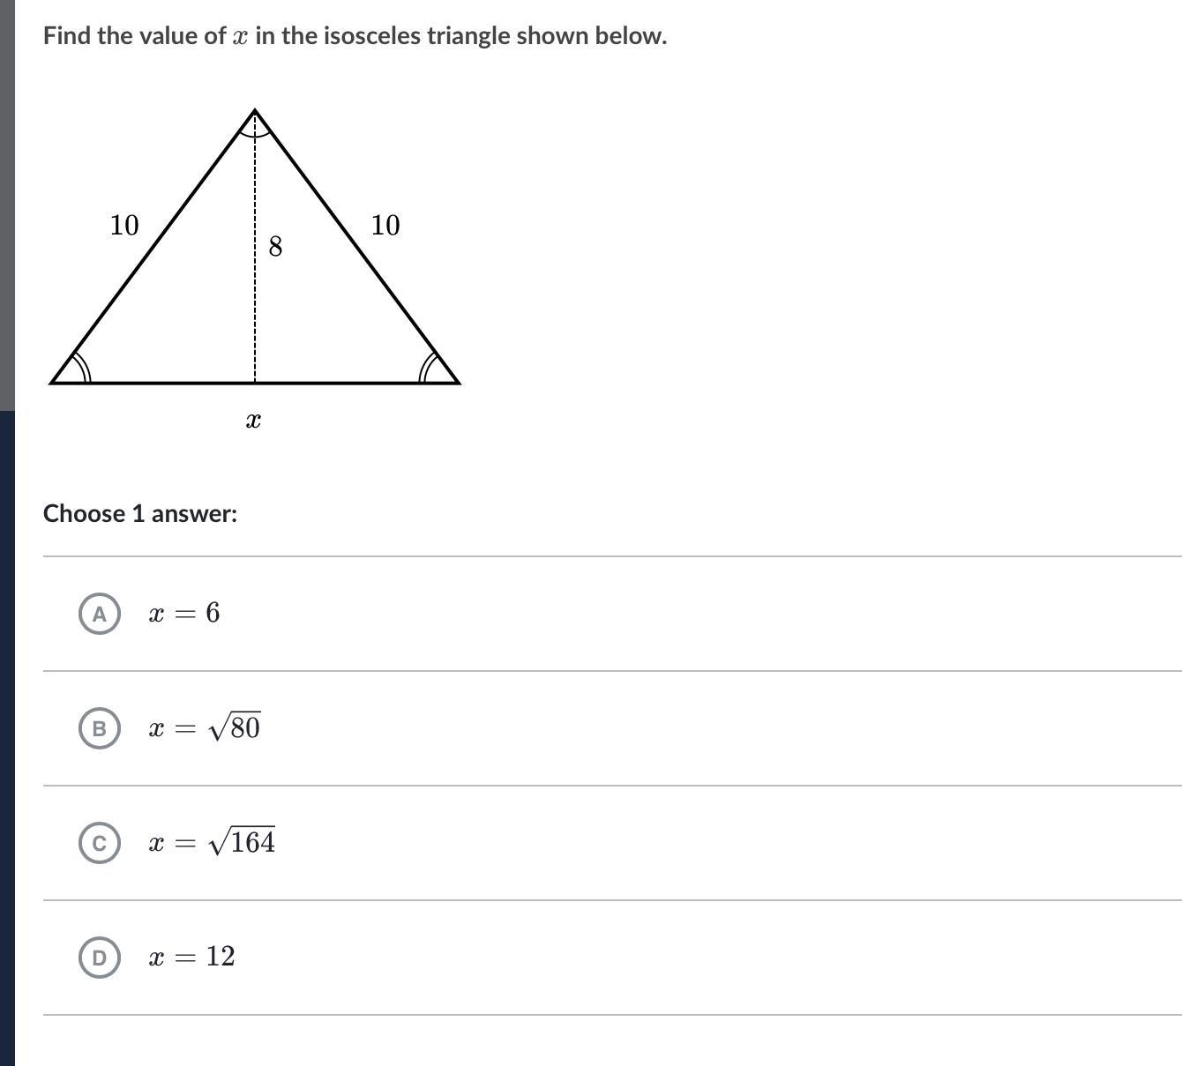Screen dimensions: 1182x1066
Task: Select radio button A
Action: point(100,614)
